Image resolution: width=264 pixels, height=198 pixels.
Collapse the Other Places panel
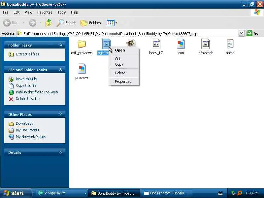click(61, 114)
